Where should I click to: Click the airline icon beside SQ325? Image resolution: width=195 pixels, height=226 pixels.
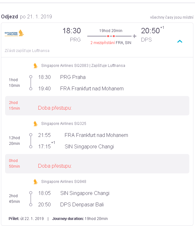(36, 124)
